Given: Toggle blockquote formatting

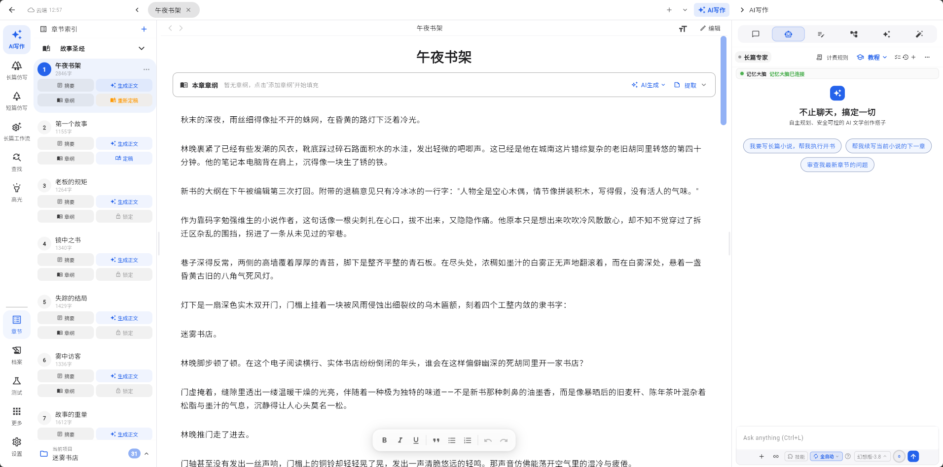Looking at the screenshot, I should point(436,440).
